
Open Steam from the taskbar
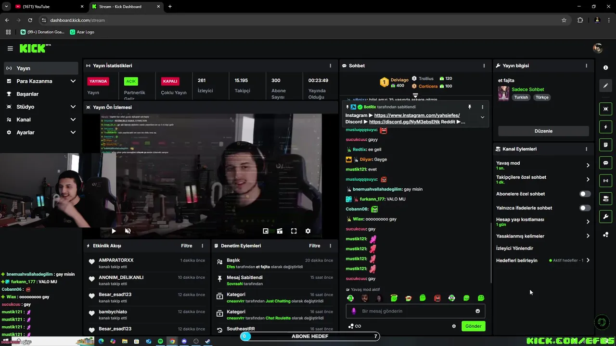(x=208, y=341)
